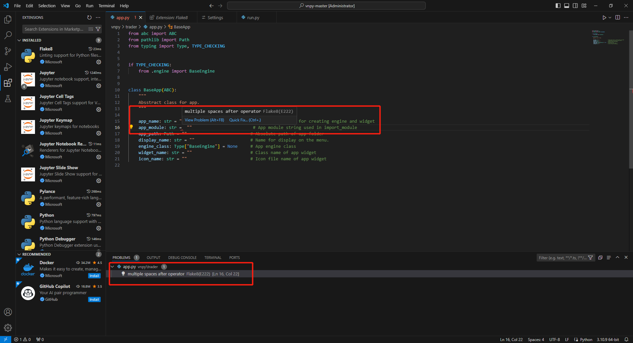633x343 pixels.
Task: Run the Python file with play button
Action: click(604, 17)
